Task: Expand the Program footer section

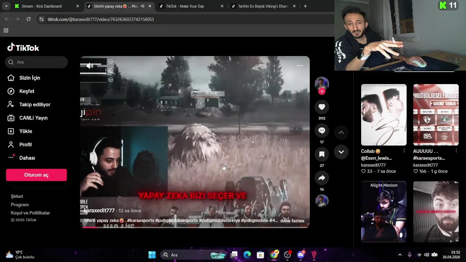Action: [20, 205]
